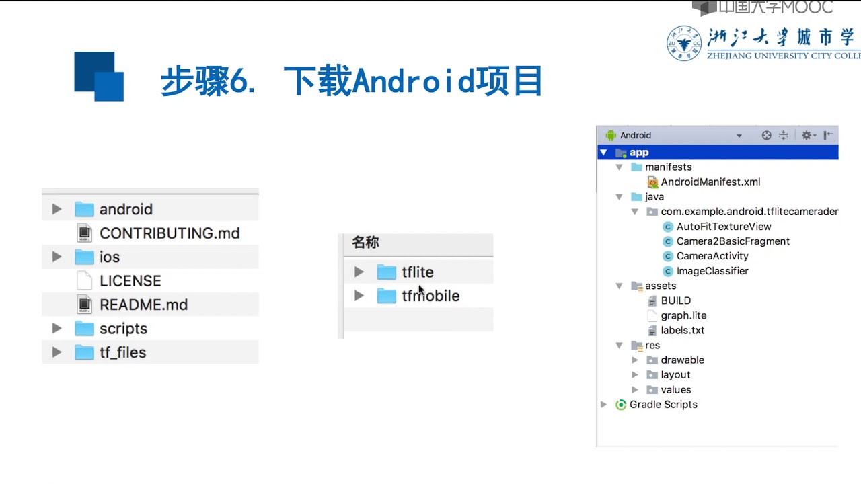Select labels.txt file

(x=683, y=330)
